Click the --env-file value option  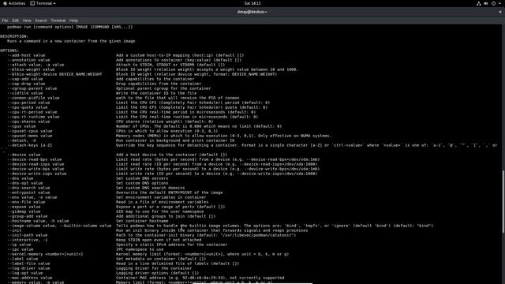(x=26, y=202)
